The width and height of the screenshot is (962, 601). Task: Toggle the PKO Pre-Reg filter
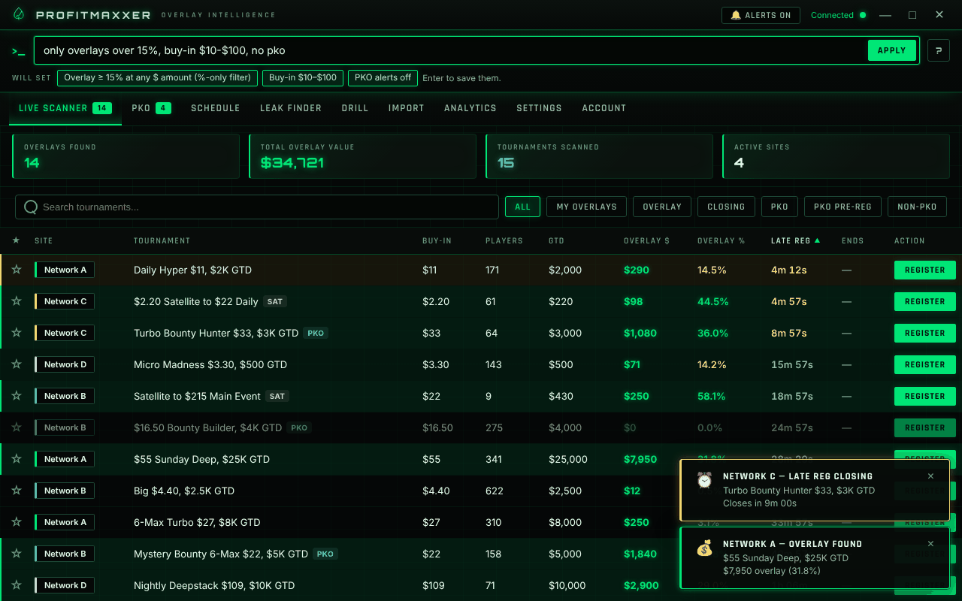pos(843,207)
